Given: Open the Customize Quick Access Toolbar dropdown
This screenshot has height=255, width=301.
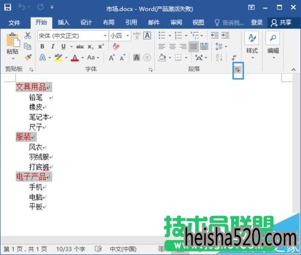Looking at the screenshot, I should [x=52, y=7].
